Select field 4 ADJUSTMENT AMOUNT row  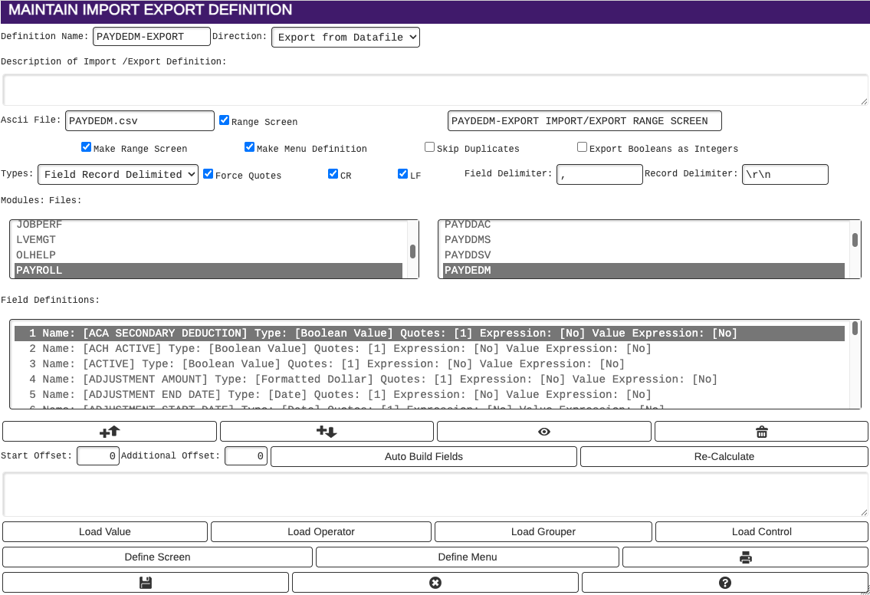click(x=429, y=380)
